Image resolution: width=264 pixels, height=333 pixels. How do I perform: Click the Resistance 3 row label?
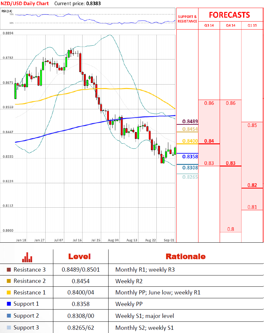coord(30,270)
